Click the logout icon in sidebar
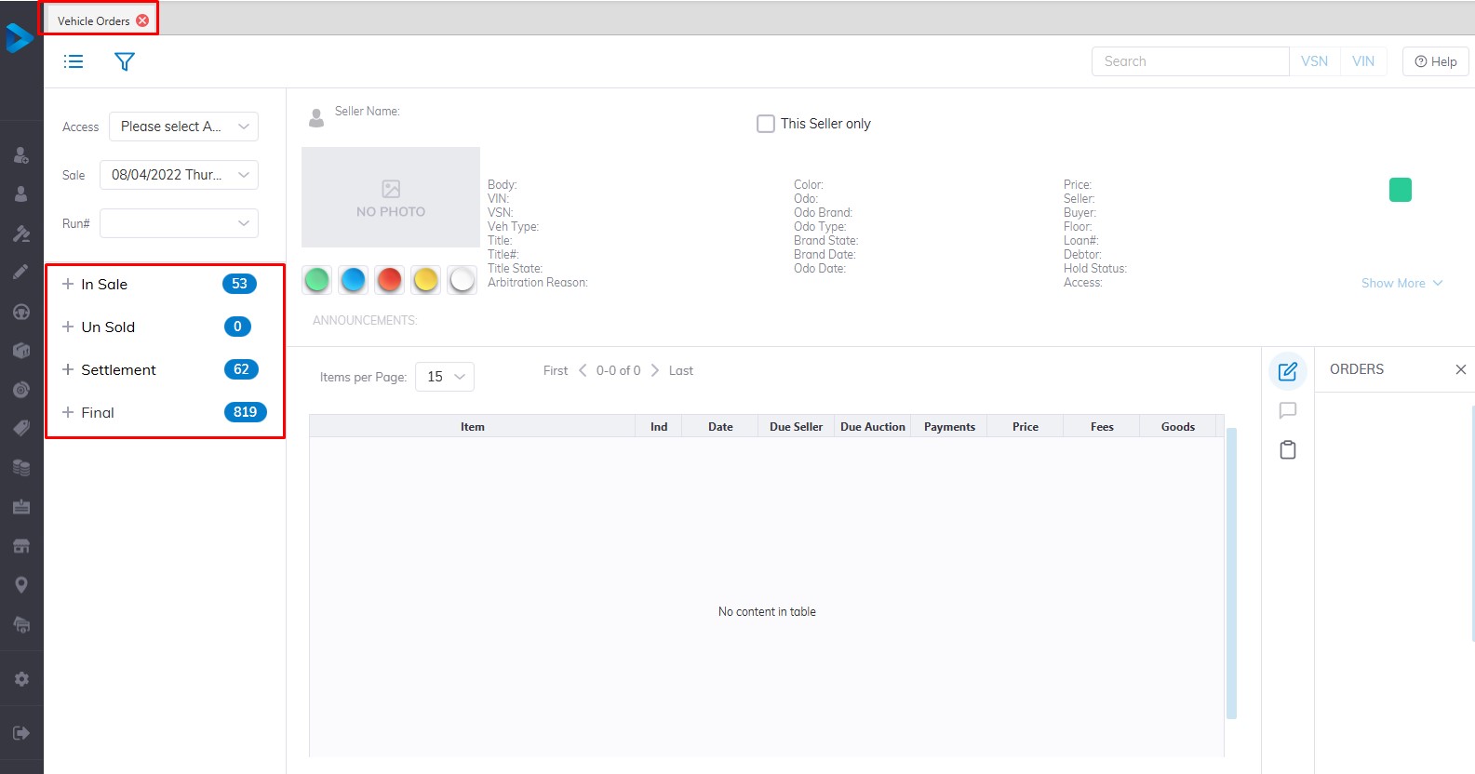Image resolution: width=1475 pixels, height=774 pixels. tap(21, 733)
